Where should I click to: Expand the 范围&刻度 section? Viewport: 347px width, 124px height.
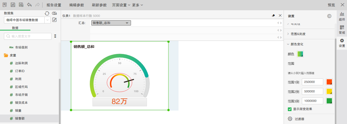coord(298,34)
